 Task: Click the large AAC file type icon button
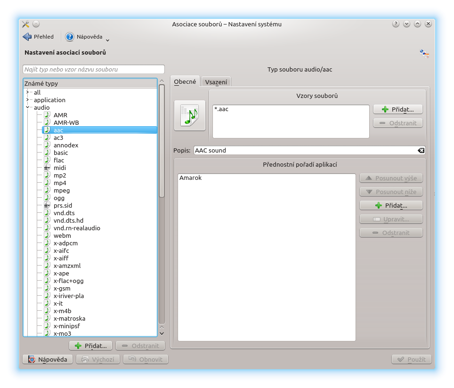coord(190,115)
